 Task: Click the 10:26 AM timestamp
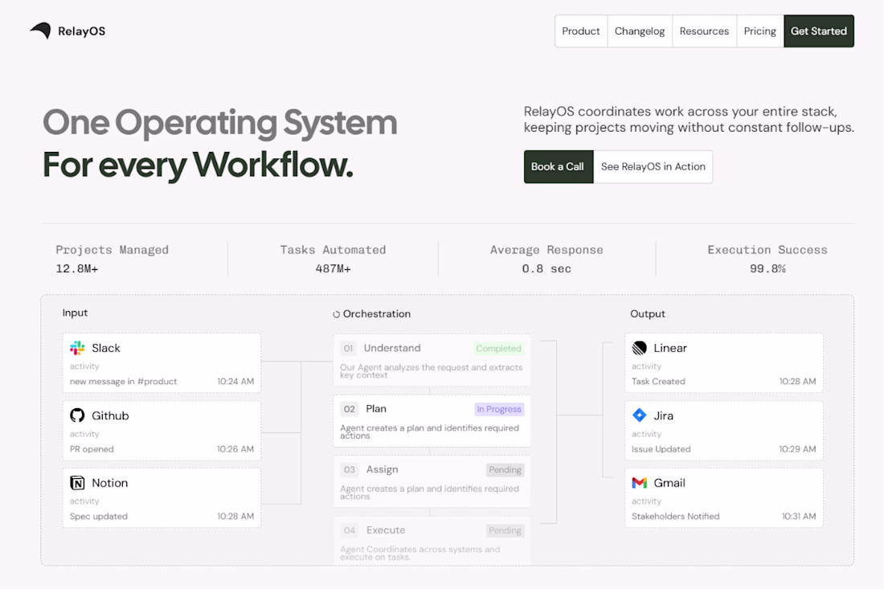pos(235,449)
